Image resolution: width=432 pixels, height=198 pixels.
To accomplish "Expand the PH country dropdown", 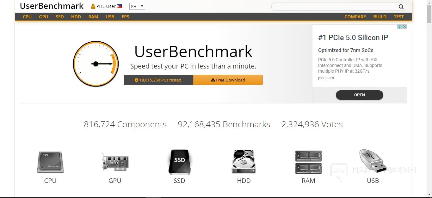I will coord(137,6).
